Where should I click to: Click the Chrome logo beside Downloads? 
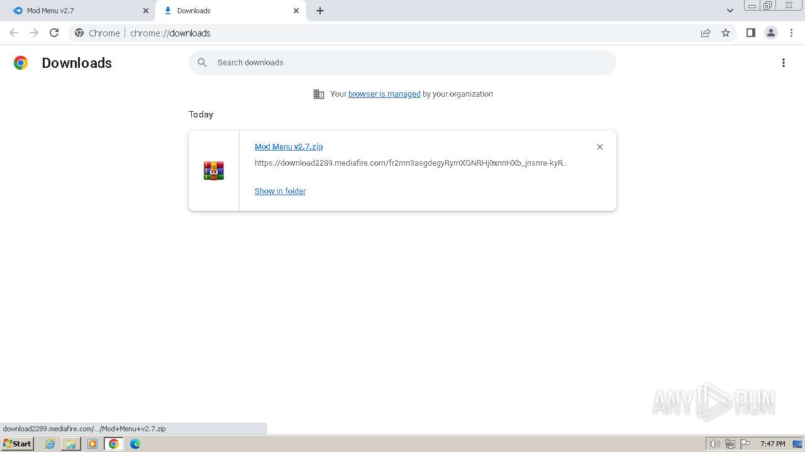click(x=21, y=63)
